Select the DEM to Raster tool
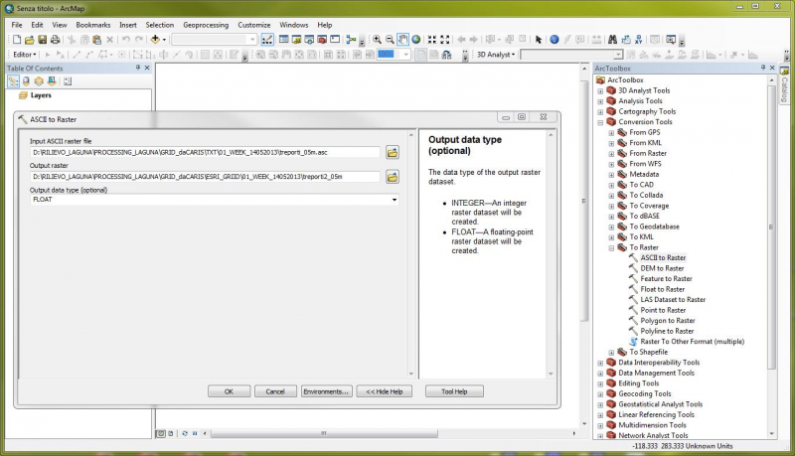795x456 pixels. pyautogui.click(x=662, y=268)
